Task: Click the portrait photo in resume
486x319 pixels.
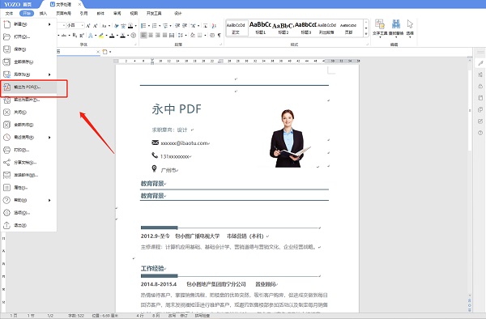Action: pos(289,138)
